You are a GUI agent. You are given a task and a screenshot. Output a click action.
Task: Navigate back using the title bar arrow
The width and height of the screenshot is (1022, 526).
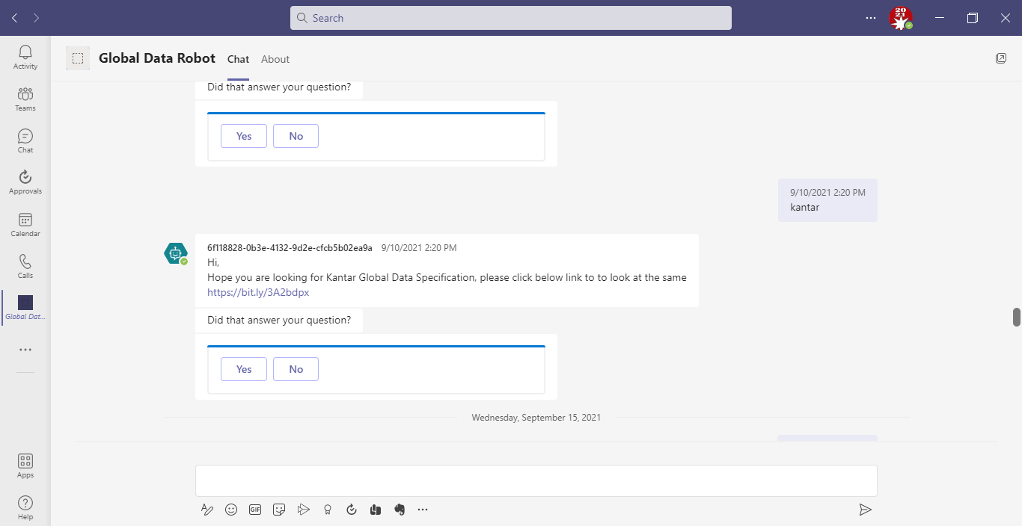(x=15, y=18)
